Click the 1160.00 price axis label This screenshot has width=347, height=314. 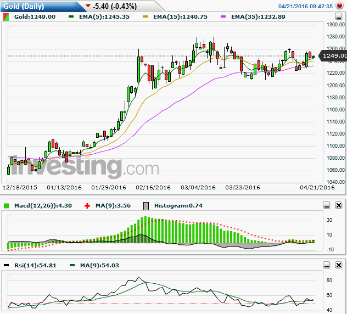(335, 110)
